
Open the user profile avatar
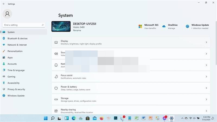click(7, 14)
